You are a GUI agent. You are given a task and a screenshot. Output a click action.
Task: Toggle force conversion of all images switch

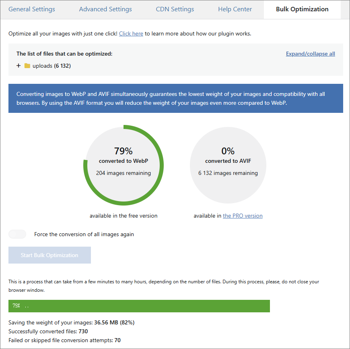click(x=17, y=234)
